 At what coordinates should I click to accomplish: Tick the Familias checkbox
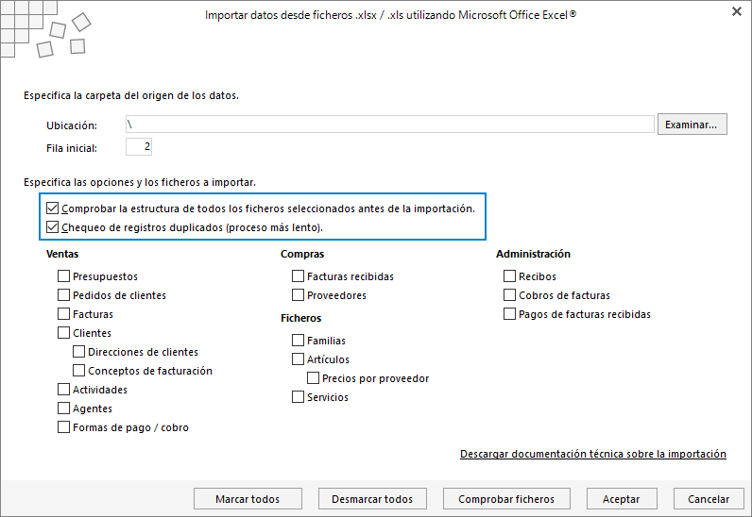(x=298, y=341)
